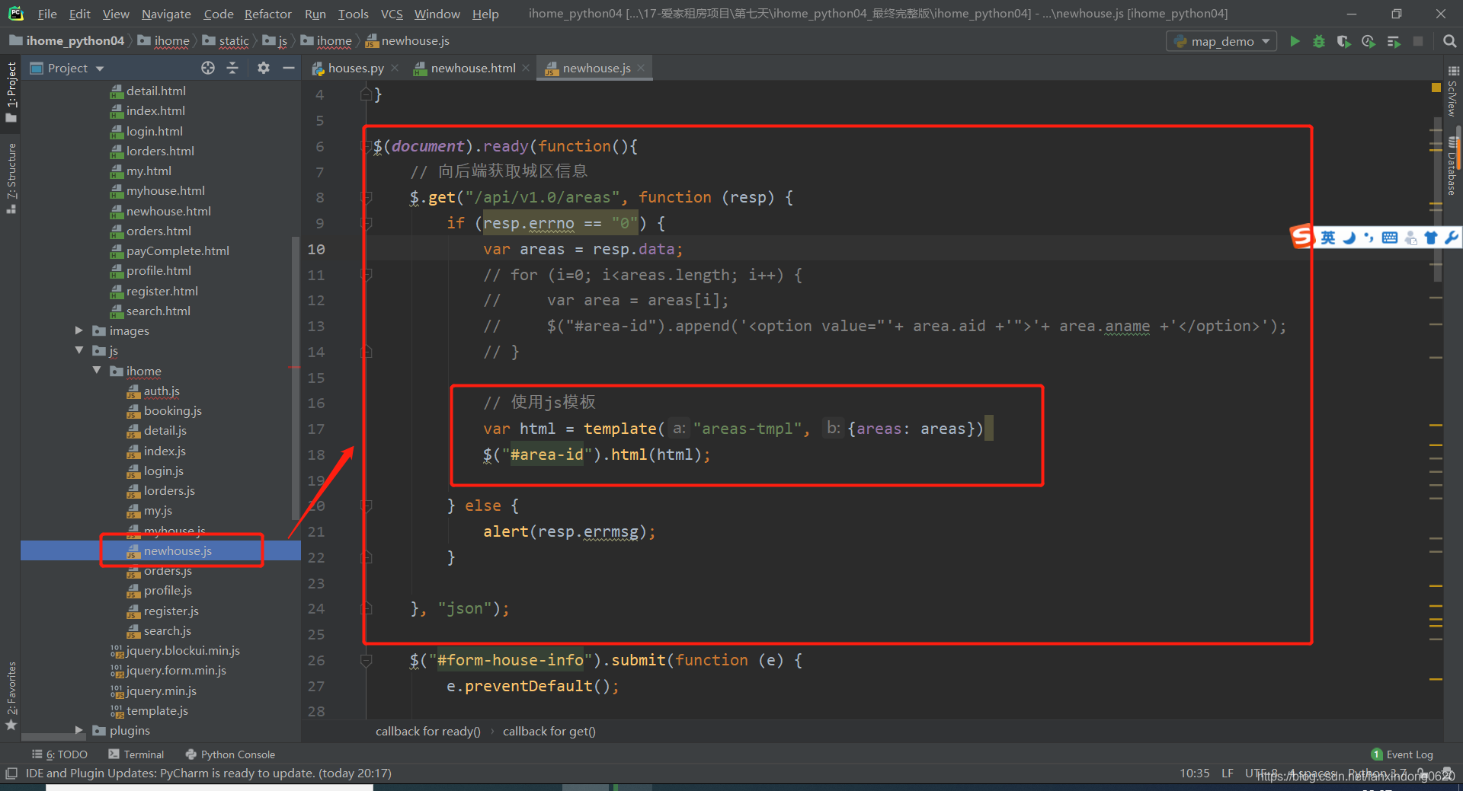The image size is (1463, 791).
Task: Open the Tools menu
Action: 353,14
